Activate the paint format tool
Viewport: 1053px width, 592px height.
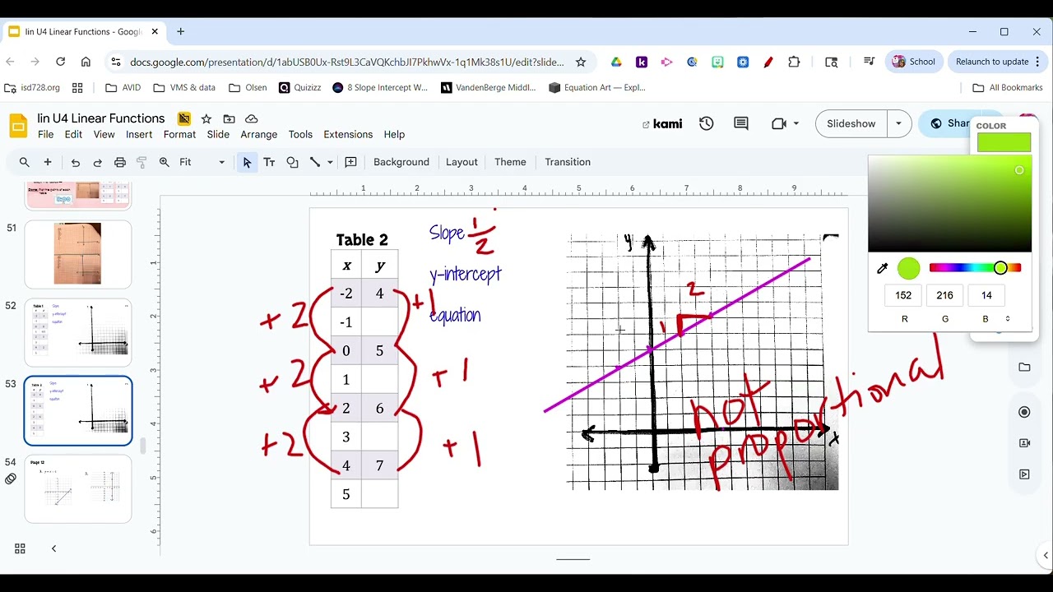(141, 162)
